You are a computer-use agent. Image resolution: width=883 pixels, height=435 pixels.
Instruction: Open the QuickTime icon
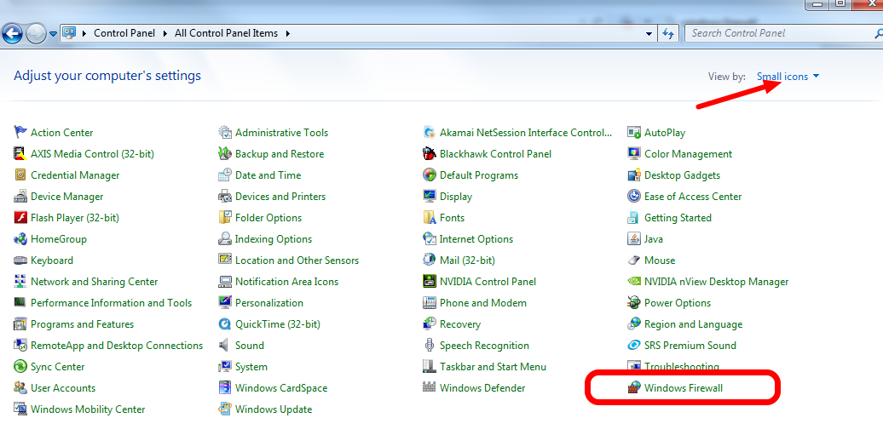(225, 324)
